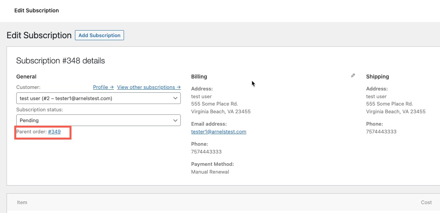Click the Shipping section heading
The height and width of the screenshot is (213, 440).
[x=377, y=77]
